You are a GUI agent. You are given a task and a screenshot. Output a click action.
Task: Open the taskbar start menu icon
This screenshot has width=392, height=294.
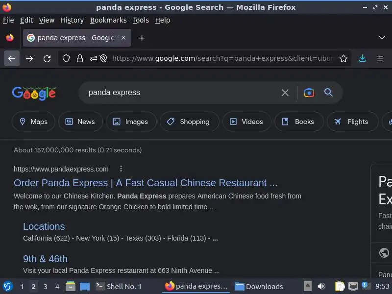(x=7, y=286)
